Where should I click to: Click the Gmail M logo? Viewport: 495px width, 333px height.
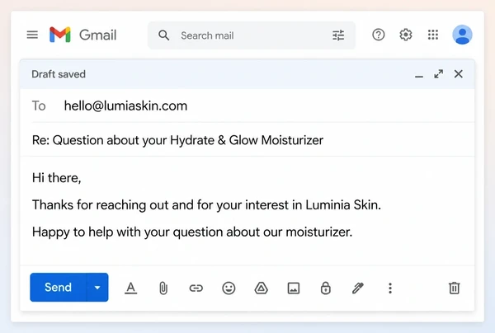tap(60, 35)
